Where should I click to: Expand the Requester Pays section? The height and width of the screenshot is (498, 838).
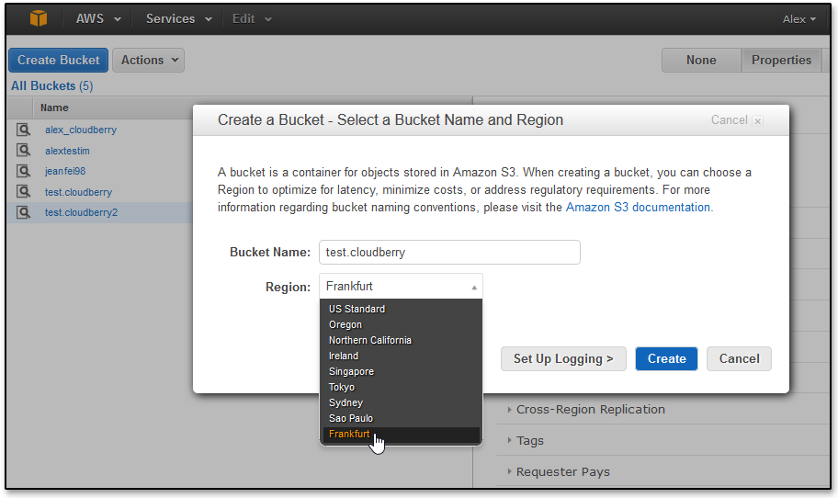tap(562, 472)
